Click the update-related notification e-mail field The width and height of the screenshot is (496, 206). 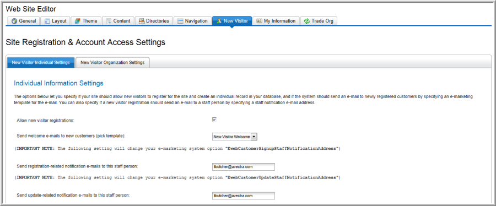click(243, 196)
